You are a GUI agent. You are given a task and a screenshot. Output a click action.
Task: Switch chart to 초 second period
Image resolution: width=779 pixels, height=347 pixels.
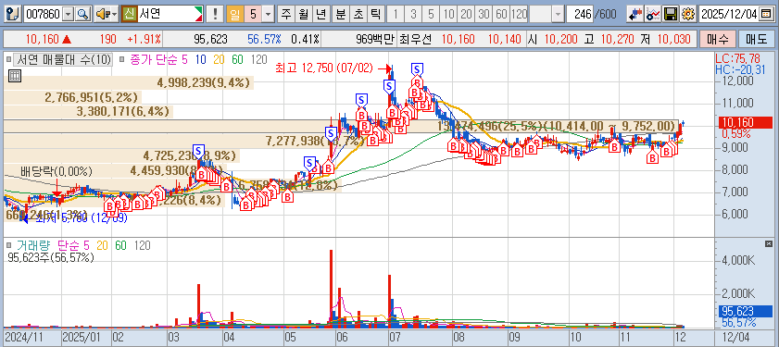[x=358, y=14]
